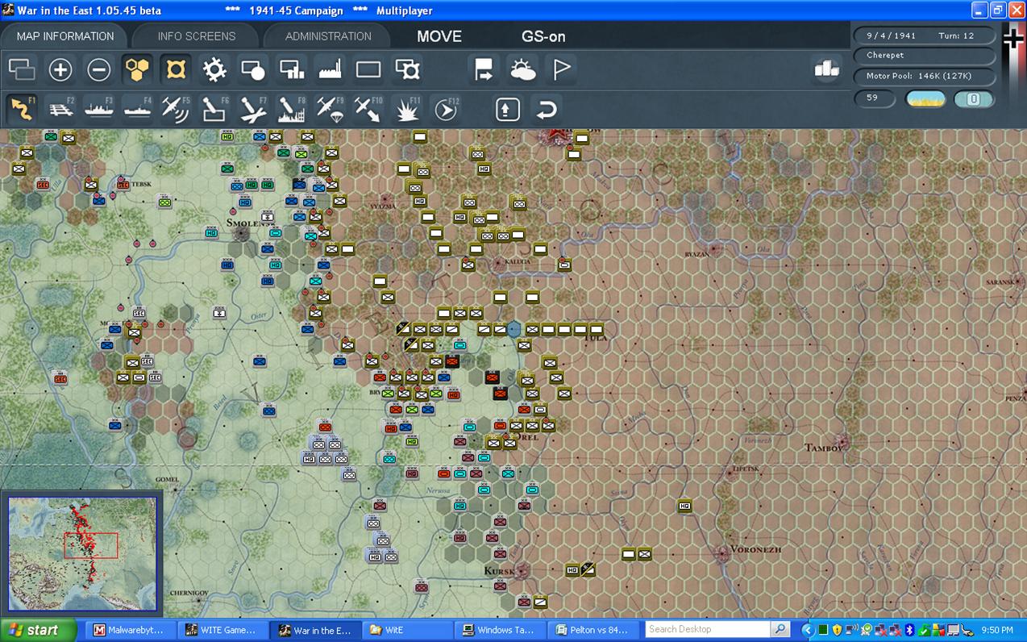Select air recon F5 icon

click(176, 109)
